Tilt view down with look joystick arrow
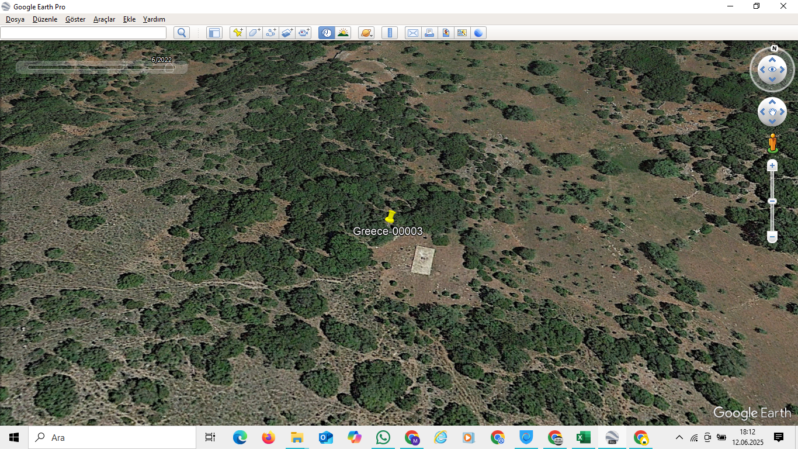The height and width of the screenshot is (449, 798). [x=772, y=80]
